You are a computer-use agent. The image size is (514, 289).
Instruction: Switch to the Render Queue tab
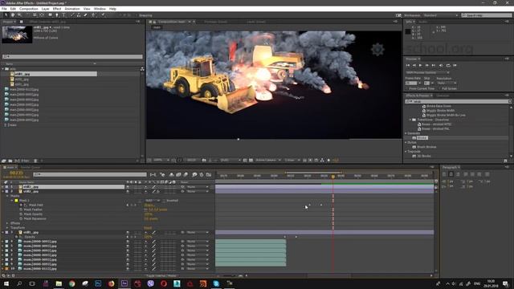coord(31,168)
